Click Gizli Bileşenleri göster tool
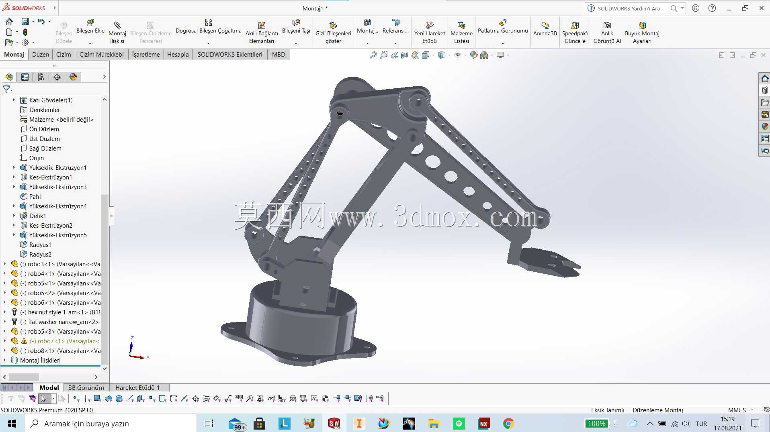The width and height of the screenshot is (770, 432). [x=333, y=33]
